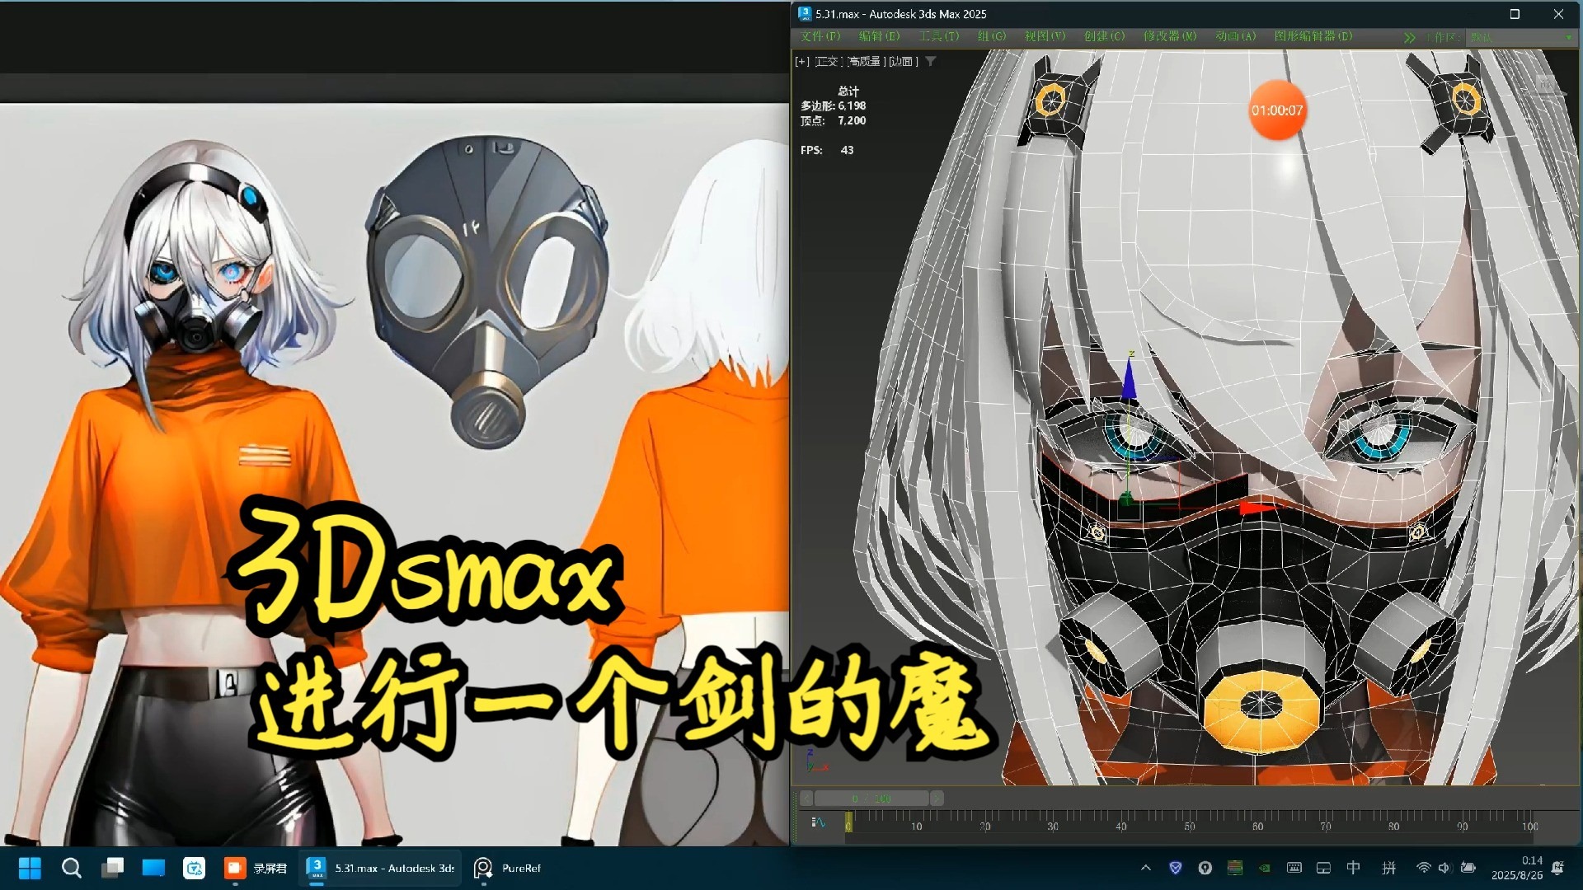Open Windows Search from taskbar

click(x=72, y=868)
